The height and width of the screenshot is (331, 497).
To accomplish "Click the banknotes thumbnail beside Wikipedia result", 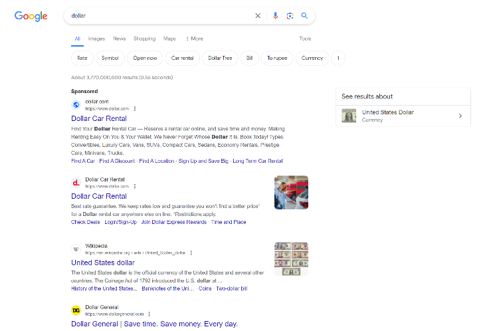I will click(291, 259).
